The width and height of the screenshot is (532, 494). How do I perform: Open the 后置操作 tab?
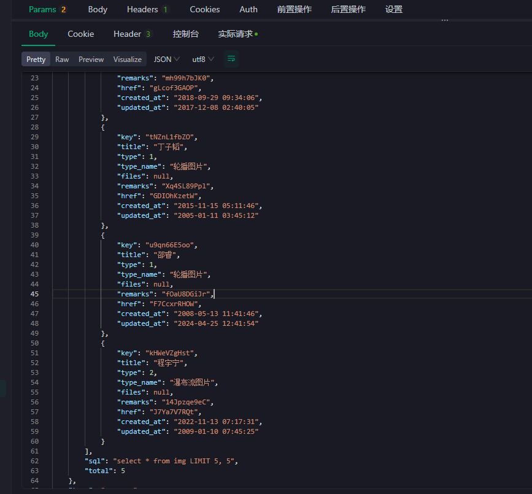pos(348,9)
